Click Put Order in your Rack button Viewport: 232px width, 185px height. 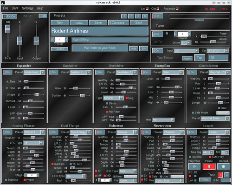point(100,48)
